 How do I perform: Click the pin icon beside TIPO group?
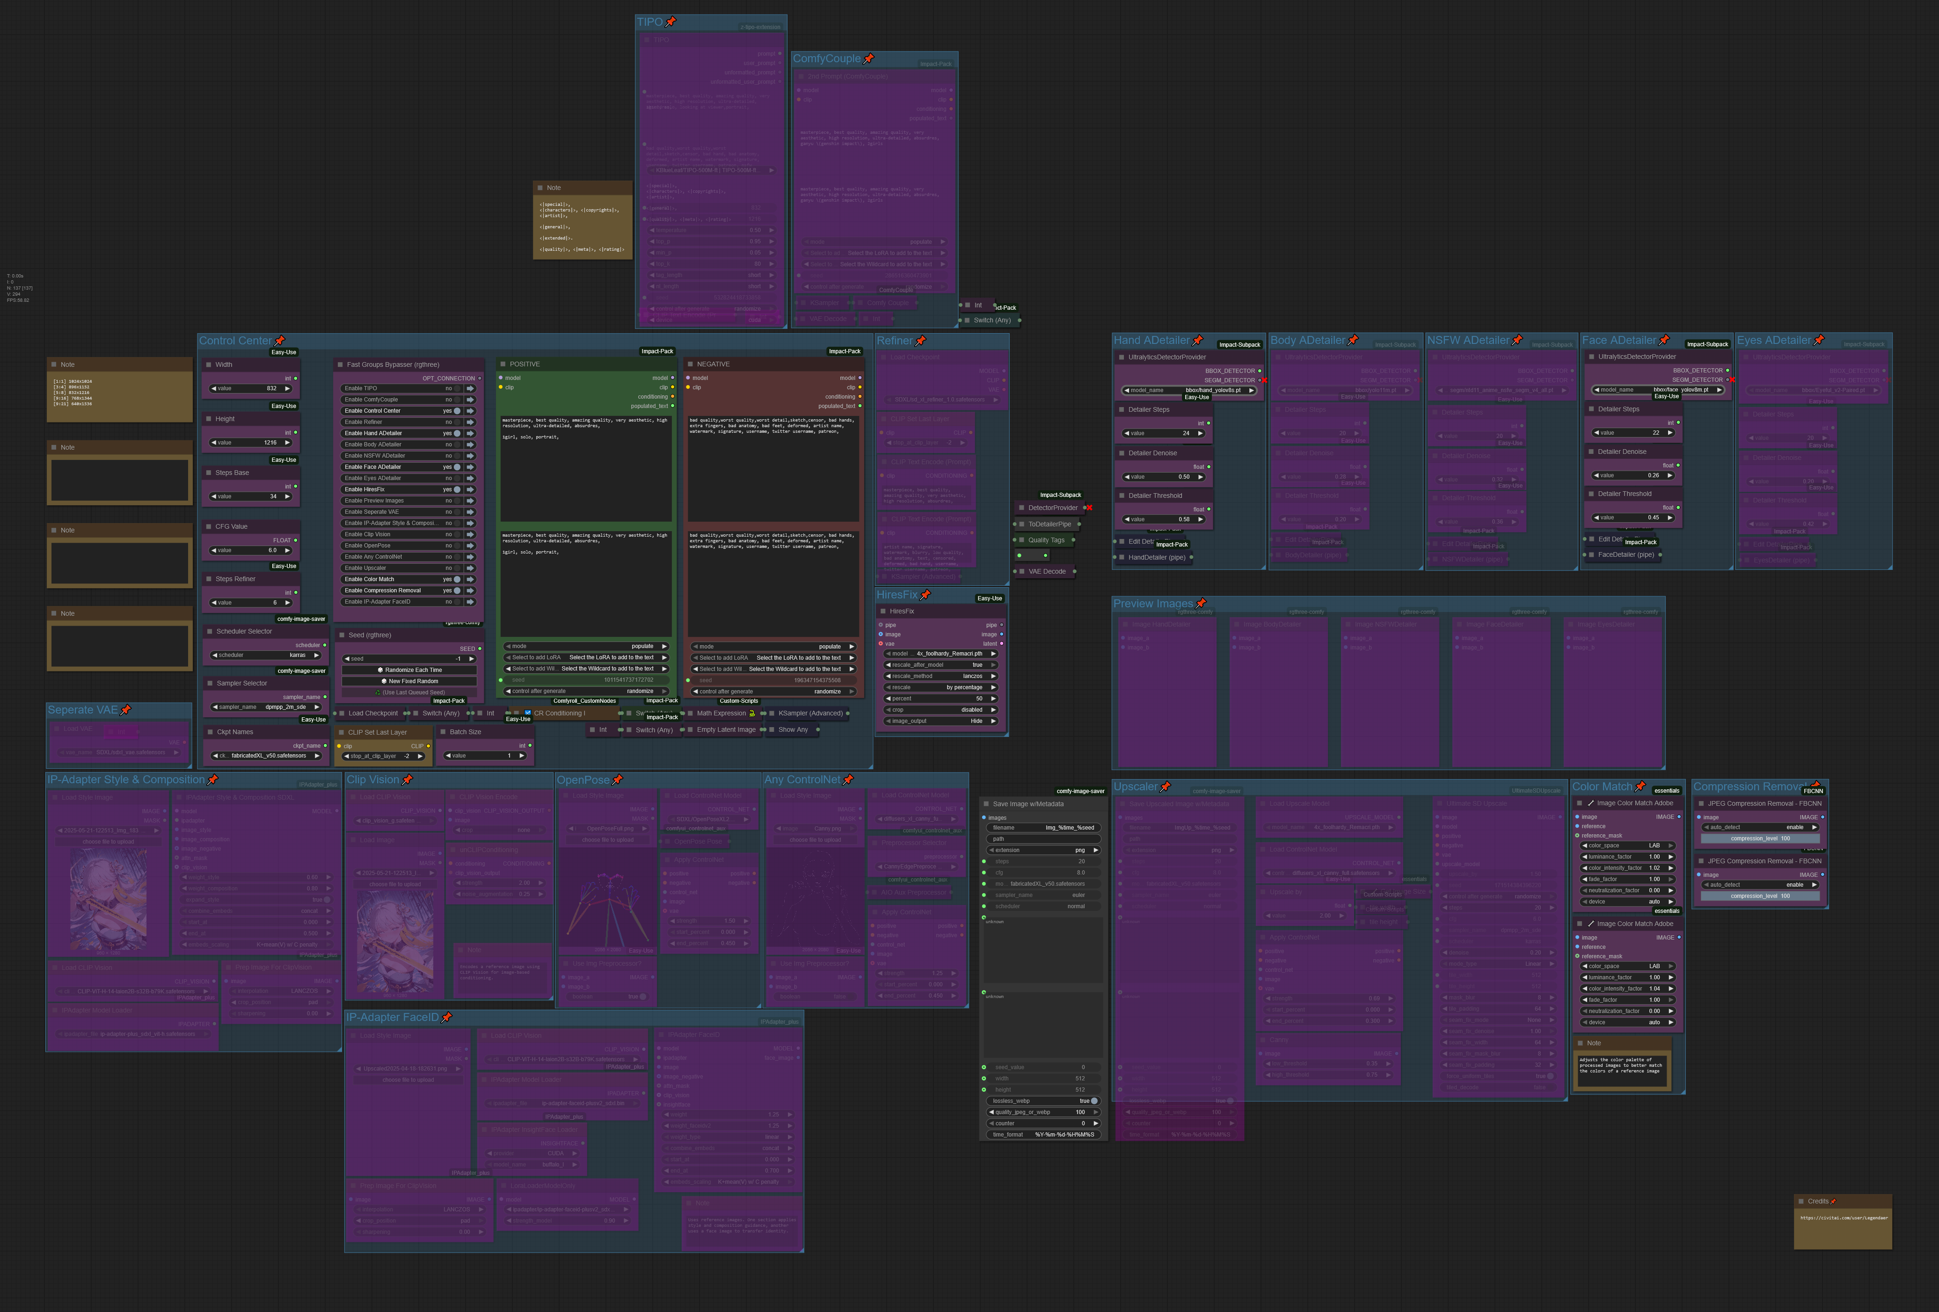point(671,22)
